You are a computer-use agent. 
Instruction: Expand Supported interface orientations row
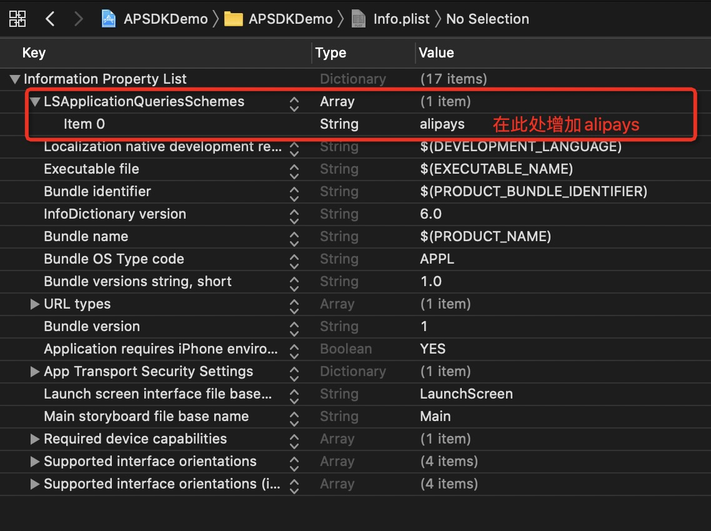point(35,461)
